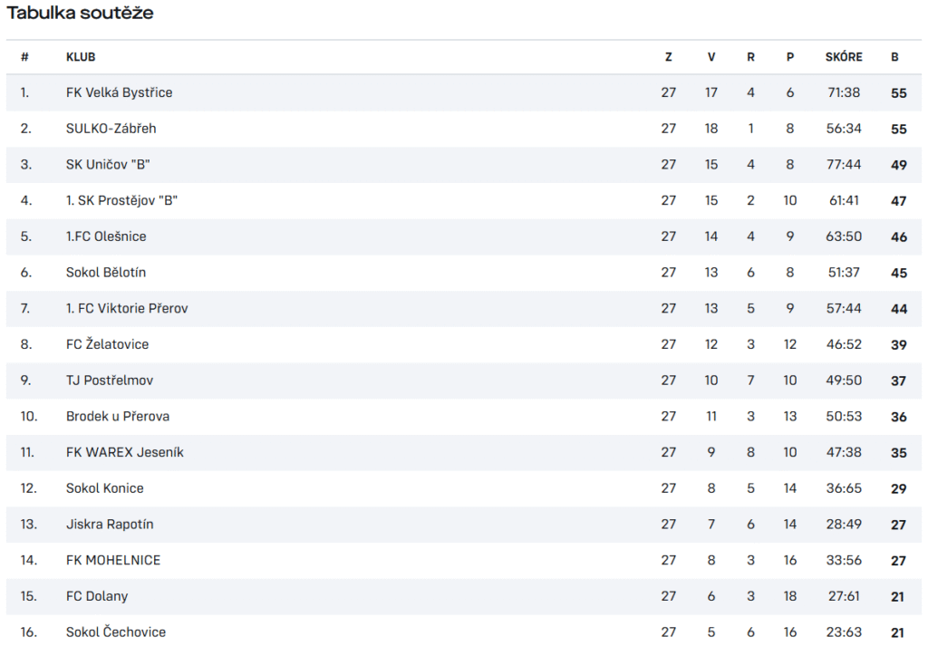
Task: Open the Sokol Konice club link
Action: 105,488
